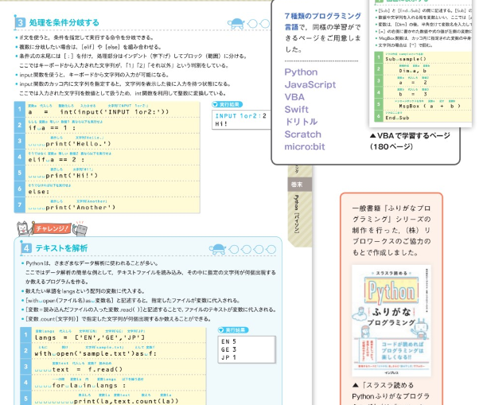
Task: Click the paragraph starting 一般書籍「ふりがなプロ
Action: [x=392, y=230]
